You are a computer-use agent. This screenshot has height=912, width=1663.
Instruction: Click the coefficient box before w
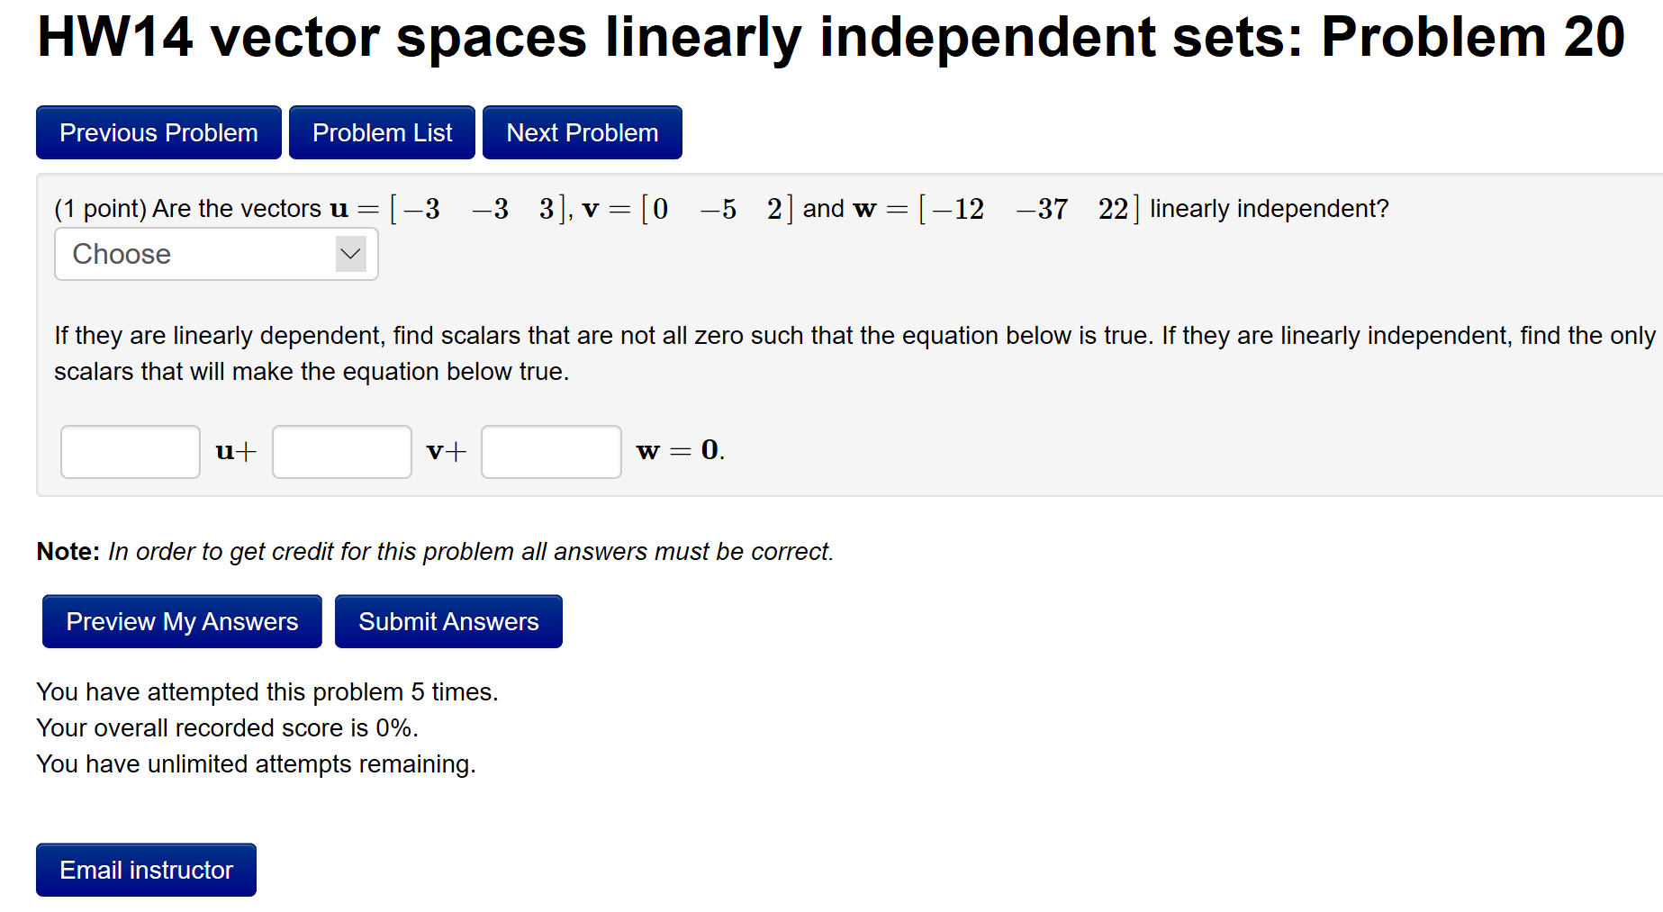pyautogui.click(x=550, y=451)
